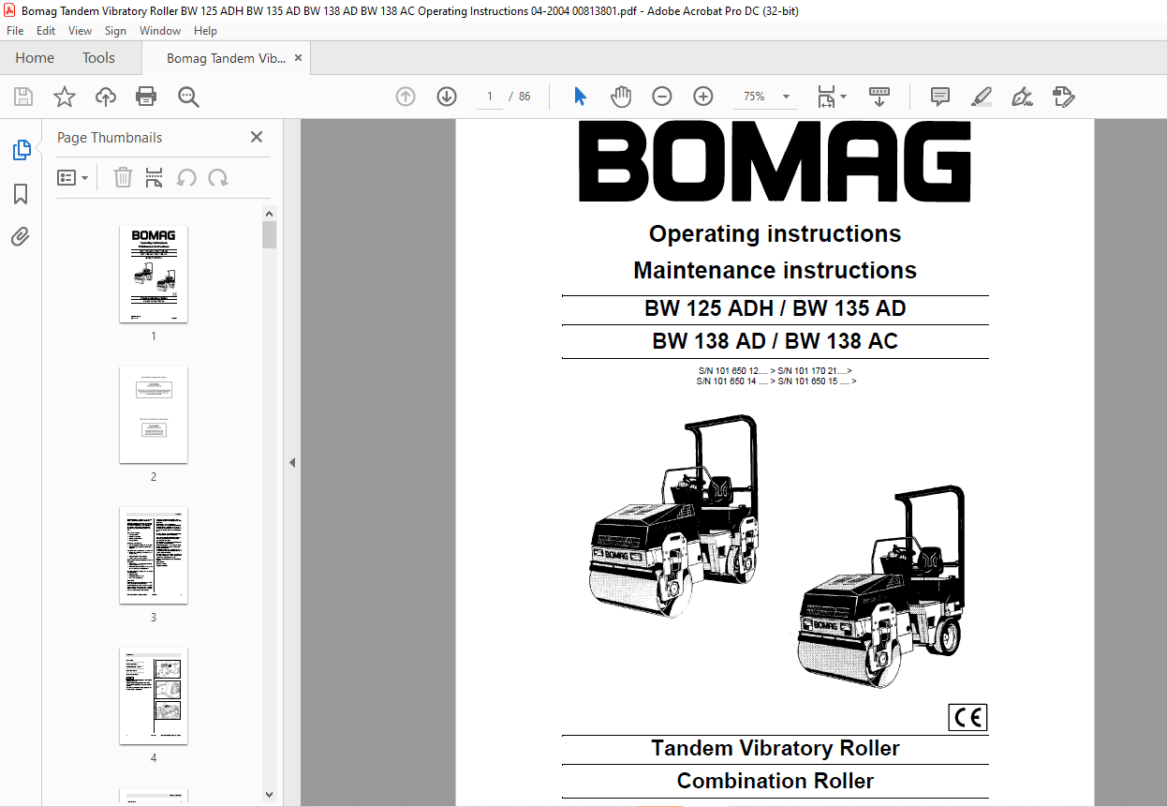Rotate page clockwise in thumbnails panel

218,177
